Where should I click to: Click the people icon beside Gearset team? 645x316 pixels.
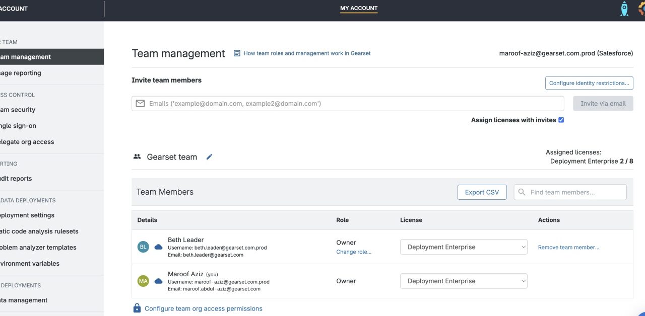[137, 157]
